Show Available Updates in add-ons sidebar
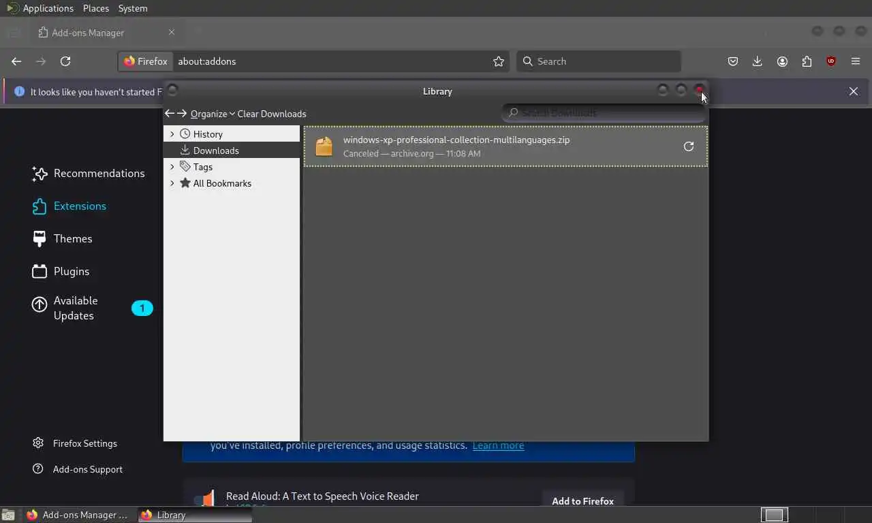This screenshot has width=872, height=523. [x=92, y=308]
